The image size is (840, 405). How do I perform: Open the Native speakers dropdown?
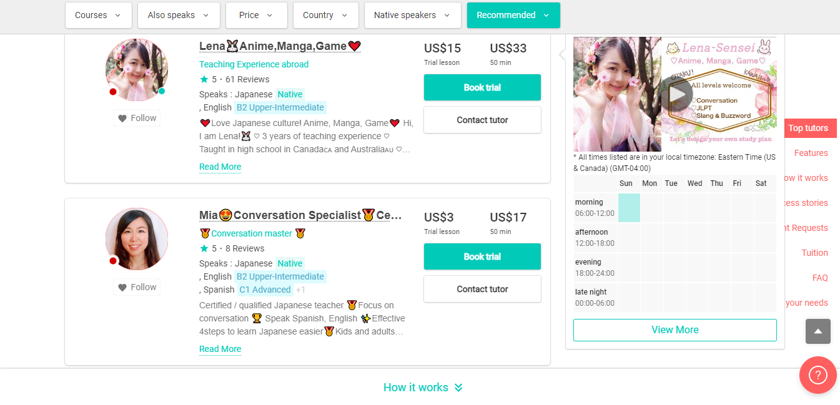point(412,16)
